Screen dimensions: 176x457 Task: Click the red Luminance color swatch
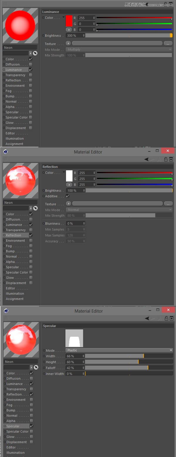click(x=69, y=21)
